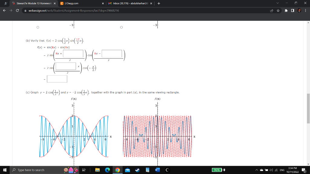Click the input box after '8x −'

[x=112, y=54]
